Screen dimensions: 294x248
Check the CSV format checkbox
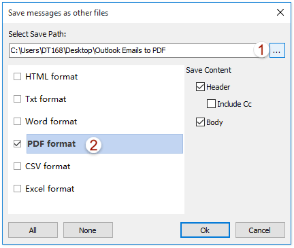click(17, 166)
